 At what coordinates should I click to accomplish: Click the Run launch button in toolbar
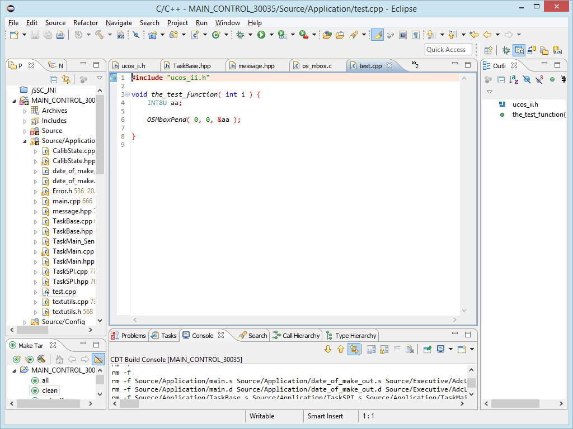point(261,35)
